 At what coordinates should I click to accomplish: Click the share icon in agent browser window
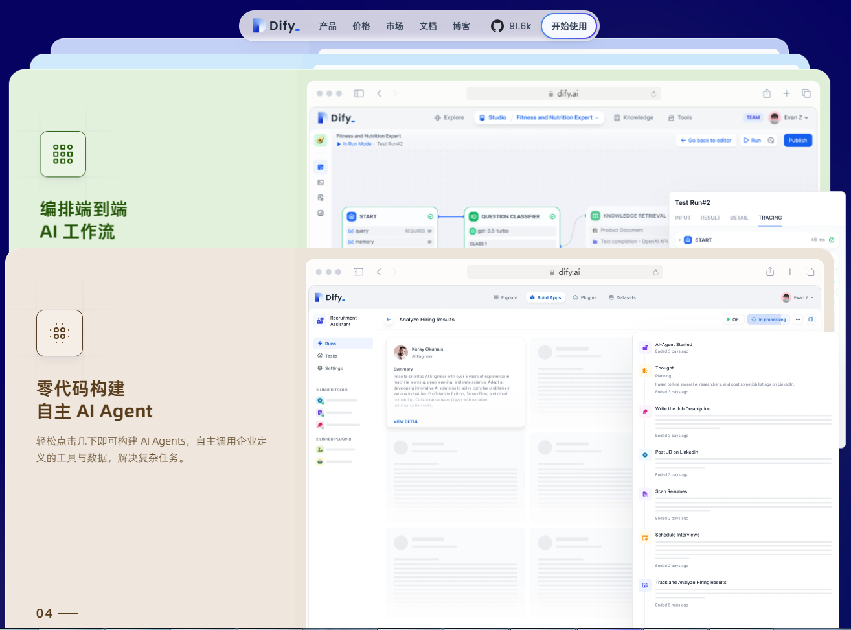pos(770,272)
